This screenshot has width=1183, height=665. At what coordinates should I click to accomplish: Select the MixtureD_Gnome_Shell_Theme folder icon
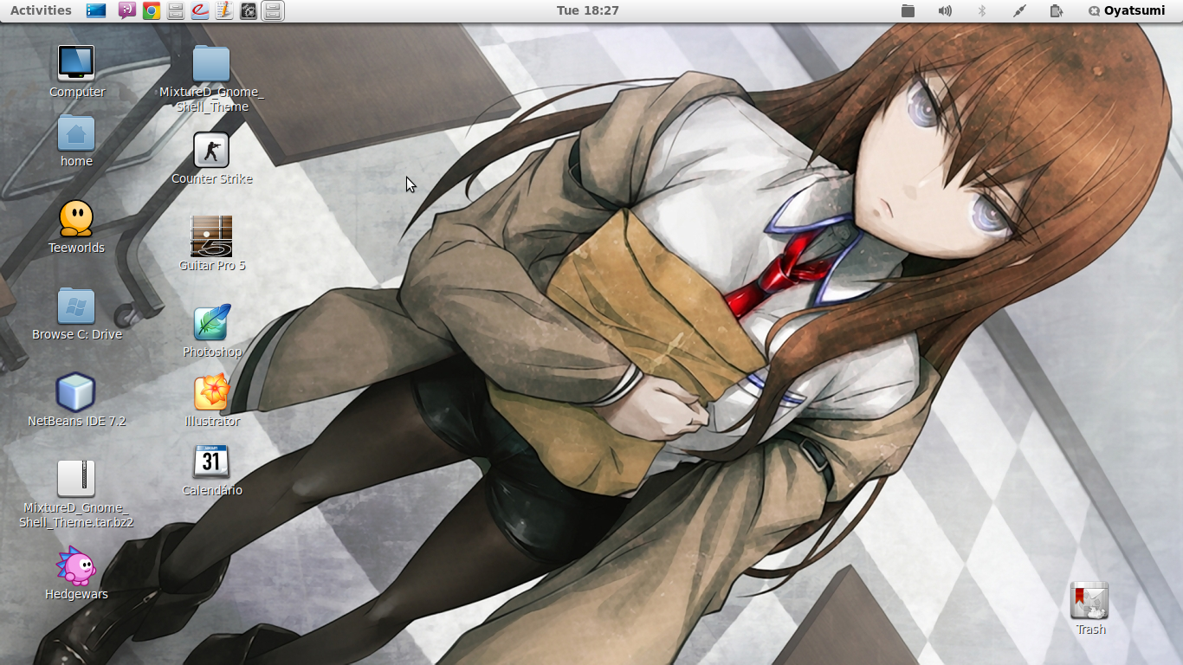point(211,63)
